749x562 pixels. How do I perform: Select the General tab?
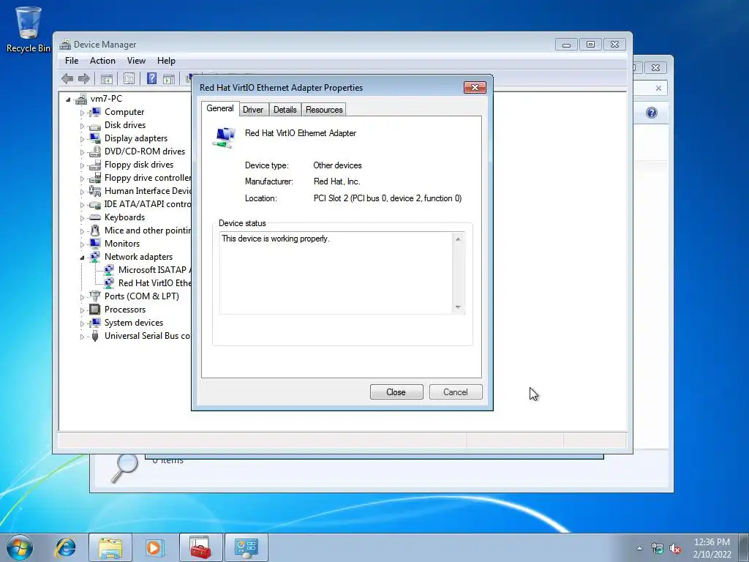(220, 108)
